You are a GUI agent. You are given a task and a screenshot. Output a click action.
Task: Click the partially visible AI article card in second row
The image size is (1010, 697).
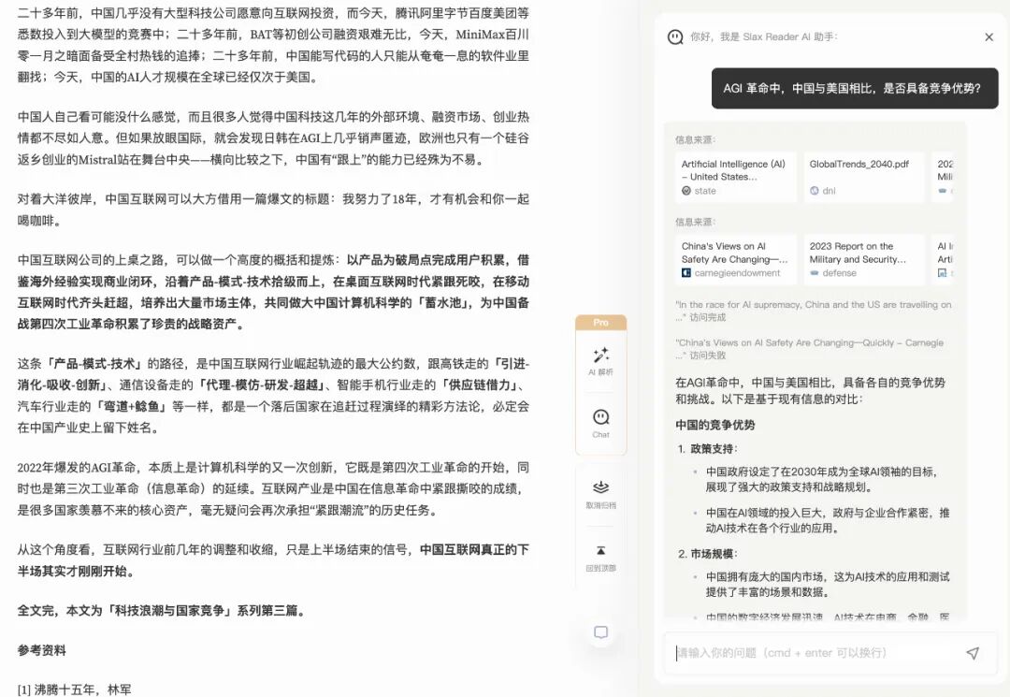943,259
